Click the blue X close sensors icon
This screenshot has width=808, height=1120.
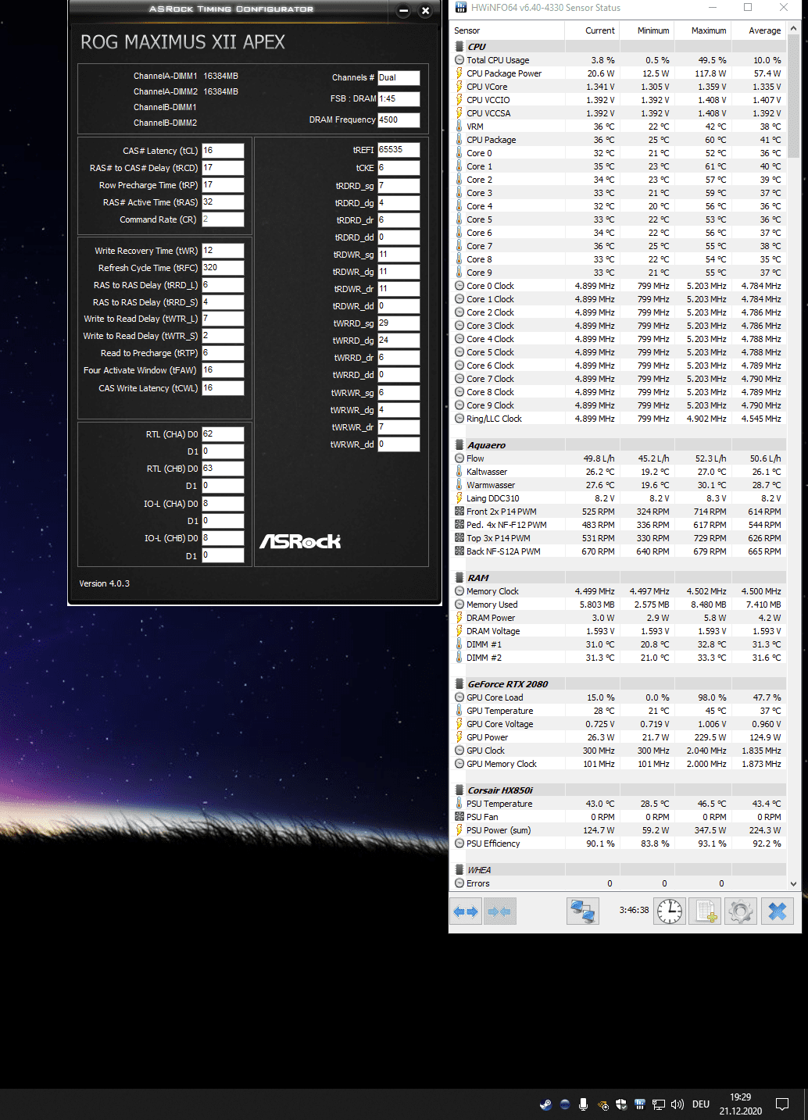[x=777, y=911]
